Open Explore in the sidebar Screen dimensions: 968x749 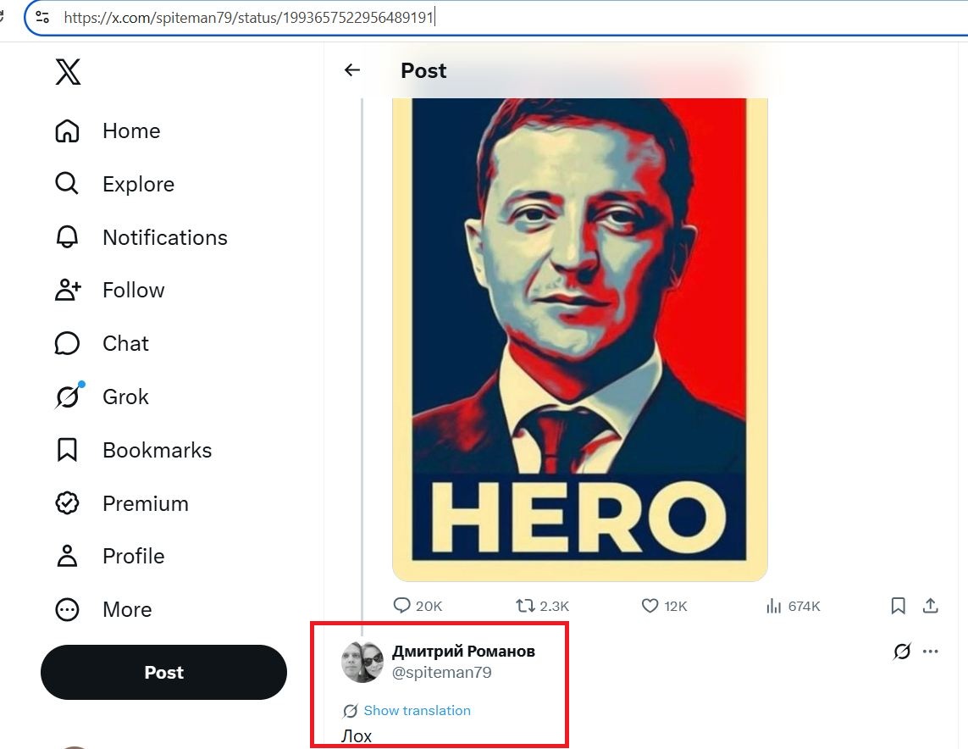[115, 184]
